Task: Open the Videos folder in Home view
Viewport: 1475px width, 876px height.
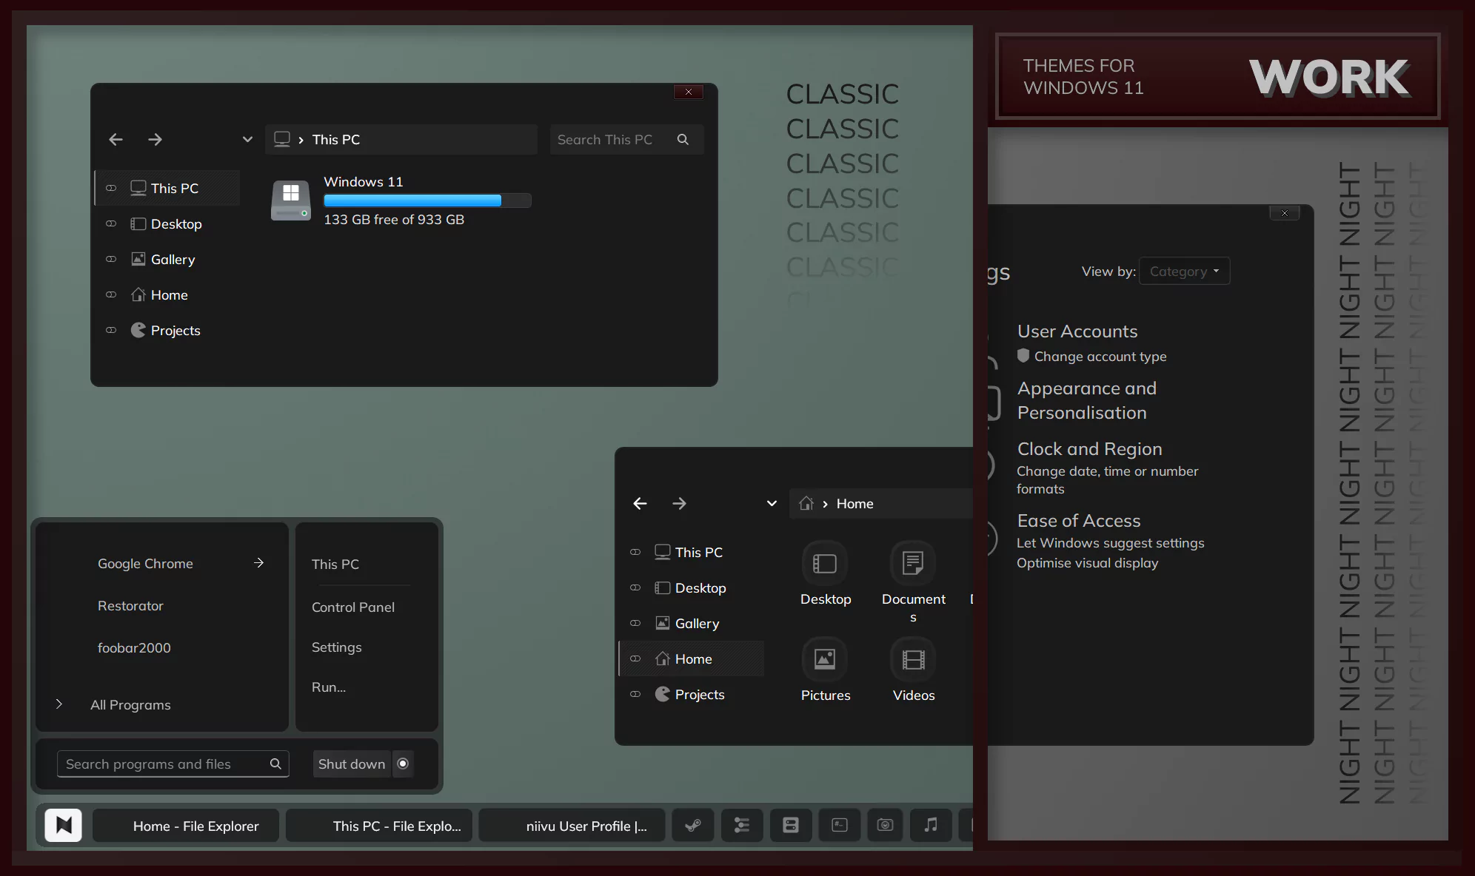Action: tap(913, 670)
